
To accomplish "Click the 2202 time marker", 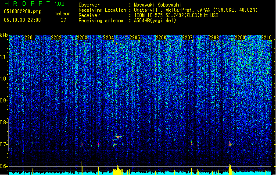I will pos(56,38).
